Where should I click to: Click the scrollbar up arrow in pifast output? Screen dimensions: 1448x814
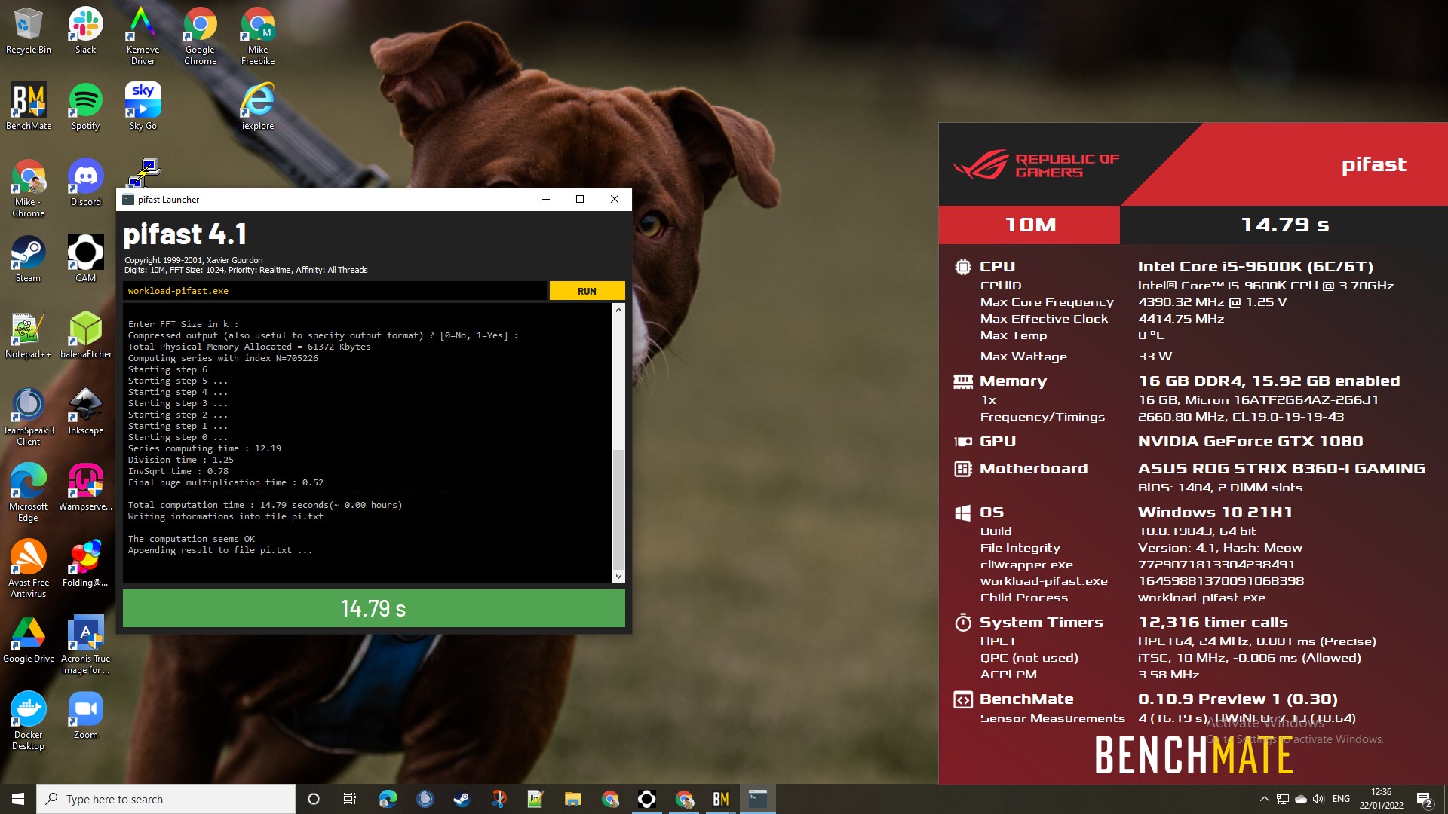618,310
